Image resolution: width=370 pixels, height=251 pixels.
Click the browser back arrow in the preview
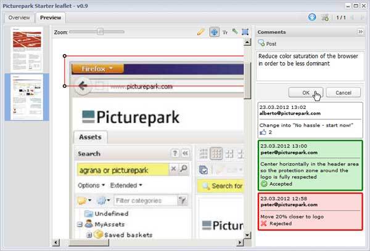[83, 86]
